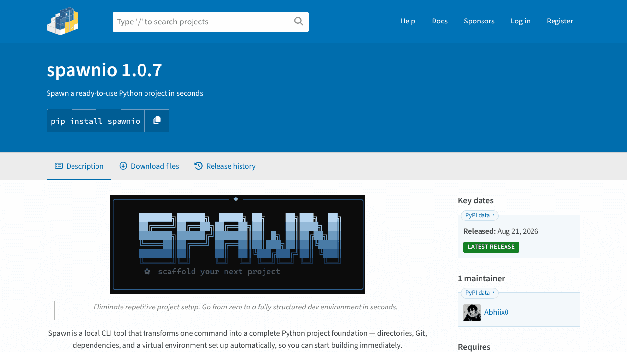Click the LATEST RELEASE badge
Viewport: 627px width, 352px height.
tap(491, 247)
